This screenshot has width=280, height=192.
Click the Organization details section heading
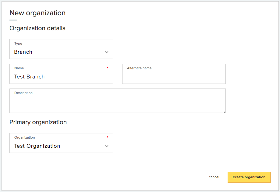coord(37,28)
